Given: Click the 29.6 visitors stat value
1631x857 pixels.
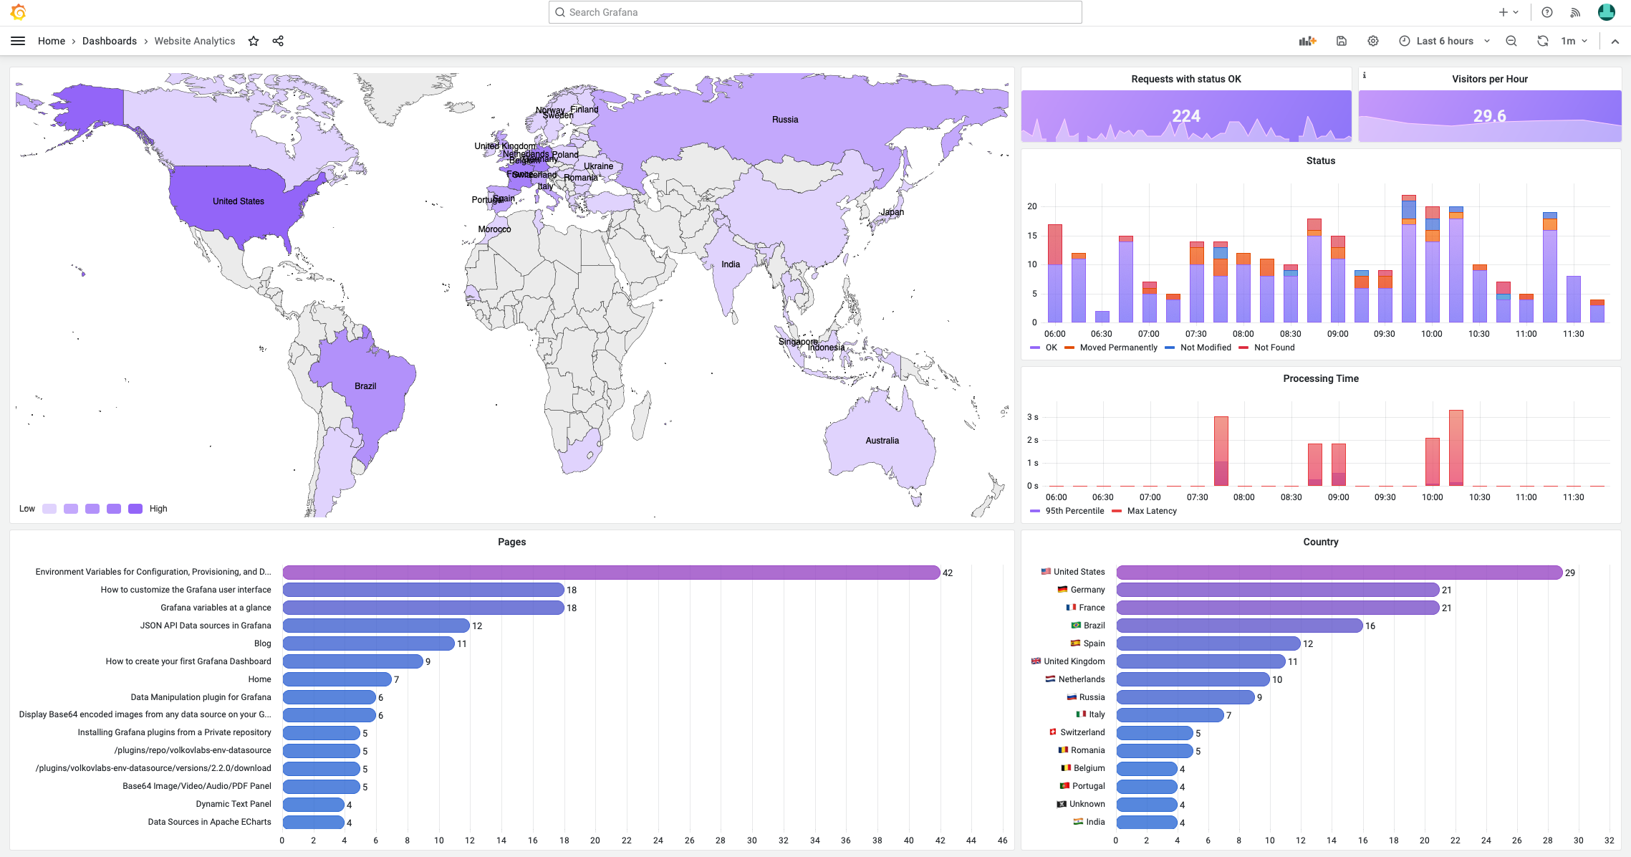Looking at the screenshot, I should (1490, 116).
